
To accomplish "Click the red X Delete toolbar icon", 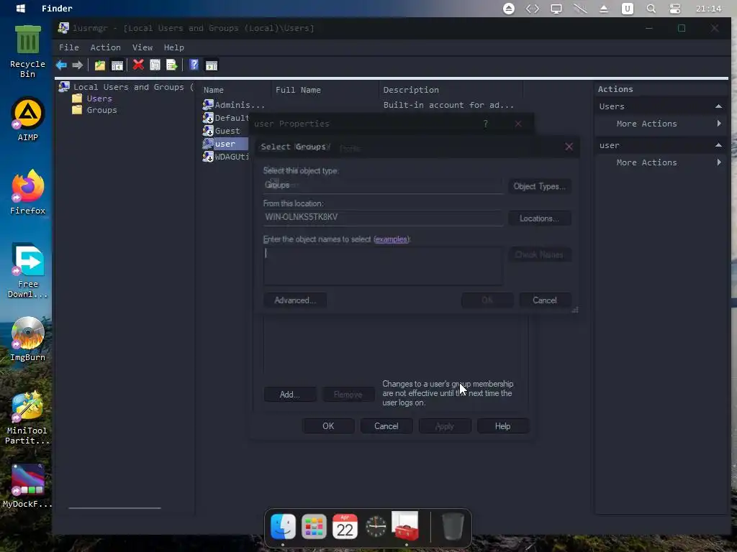I will [138, 65].
